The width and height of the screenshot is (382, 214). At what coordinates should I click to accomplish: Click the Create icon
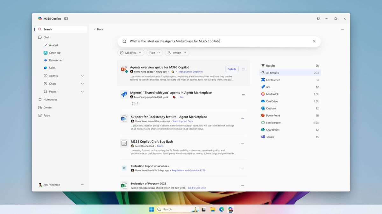point(40,107)
